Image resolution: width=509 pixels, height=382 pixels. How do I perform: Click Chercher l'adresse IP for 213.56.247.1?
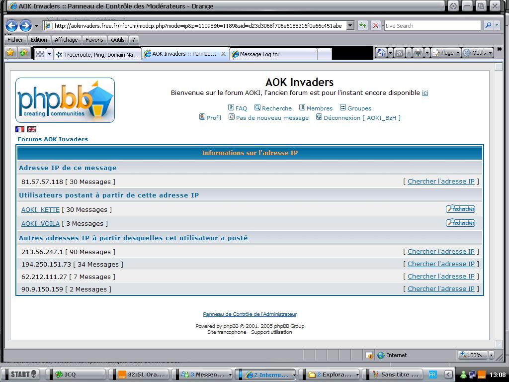click(x=441, y=251)
